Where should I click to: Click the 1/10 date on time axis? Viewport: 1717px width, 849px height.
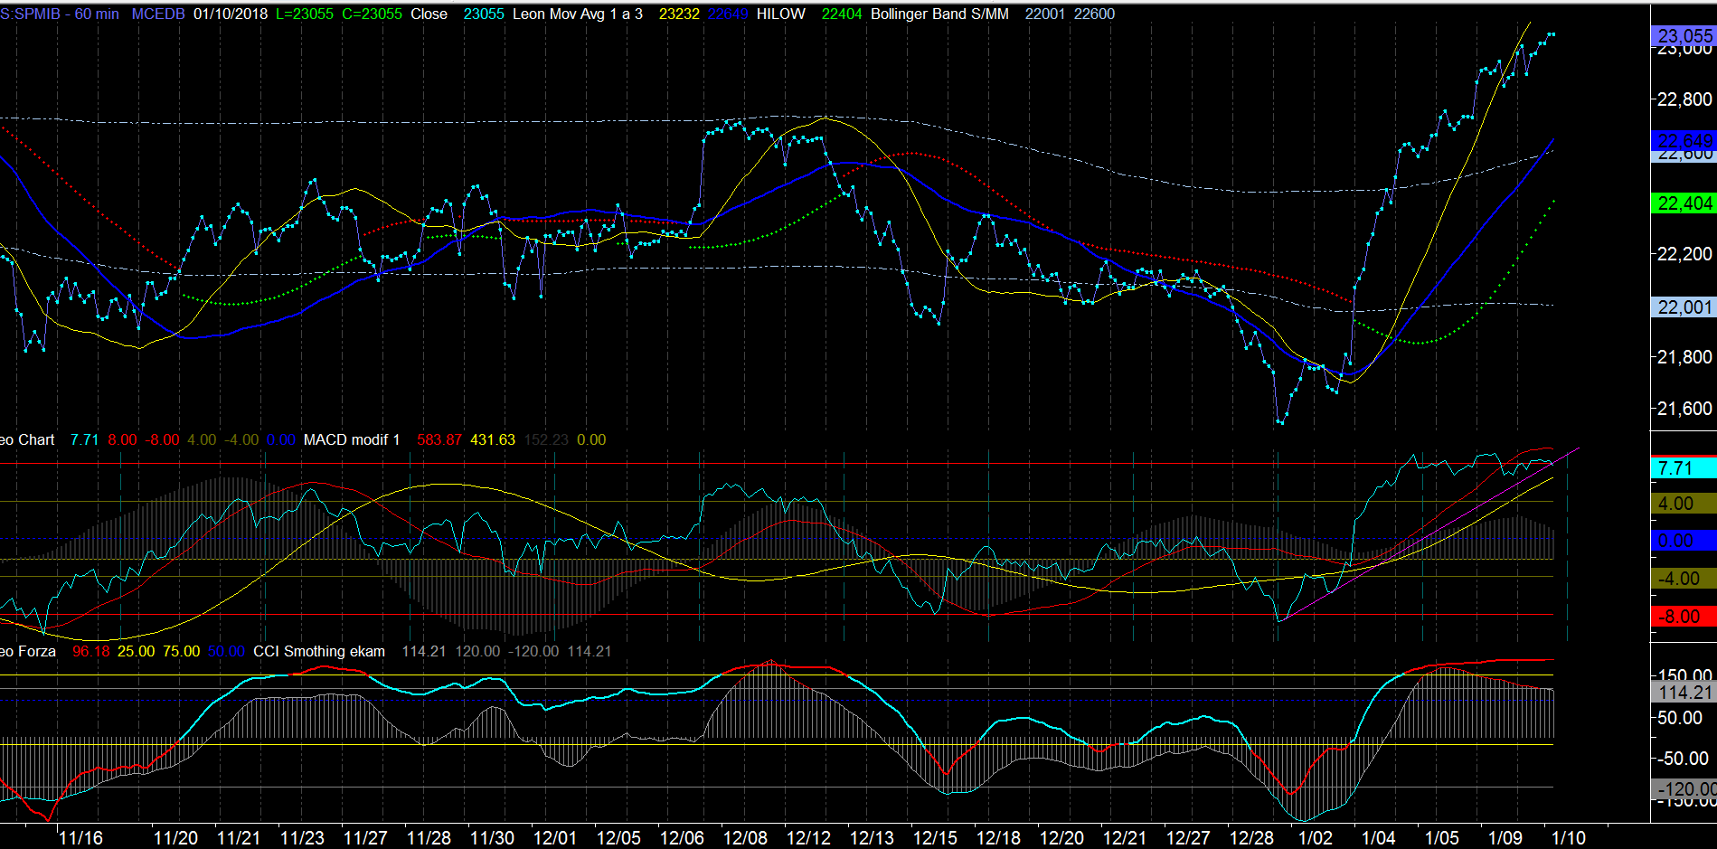pyautogui.click(x=1569, y=837)
